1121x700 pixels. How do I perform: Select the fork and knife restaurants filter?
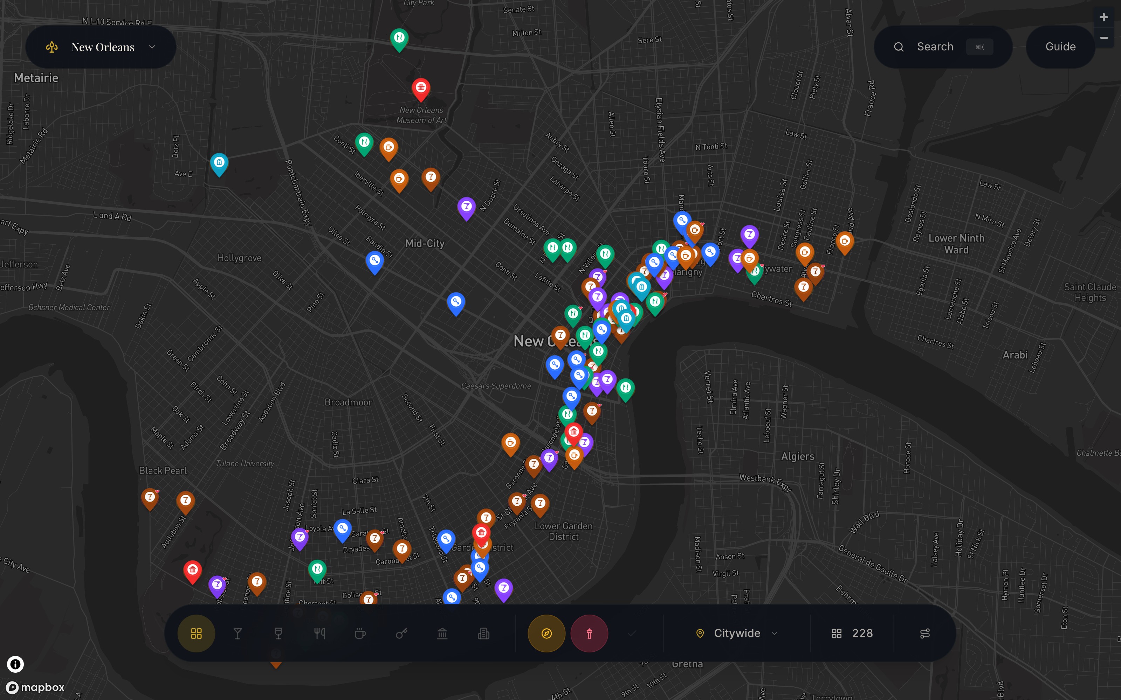pyautogui.click(x=319, y=633)
